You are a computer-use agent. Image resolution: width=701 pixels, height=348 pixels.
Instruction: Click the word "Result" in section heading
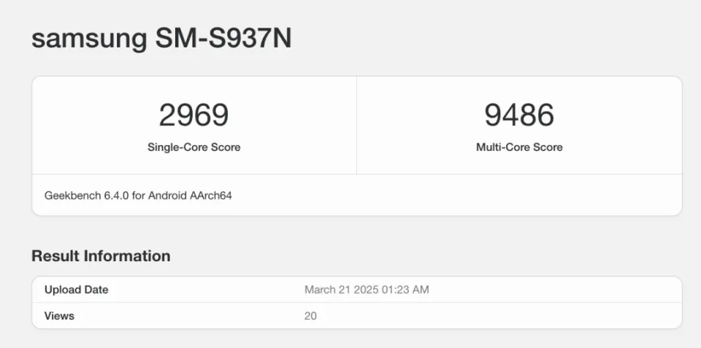[54, 256]
